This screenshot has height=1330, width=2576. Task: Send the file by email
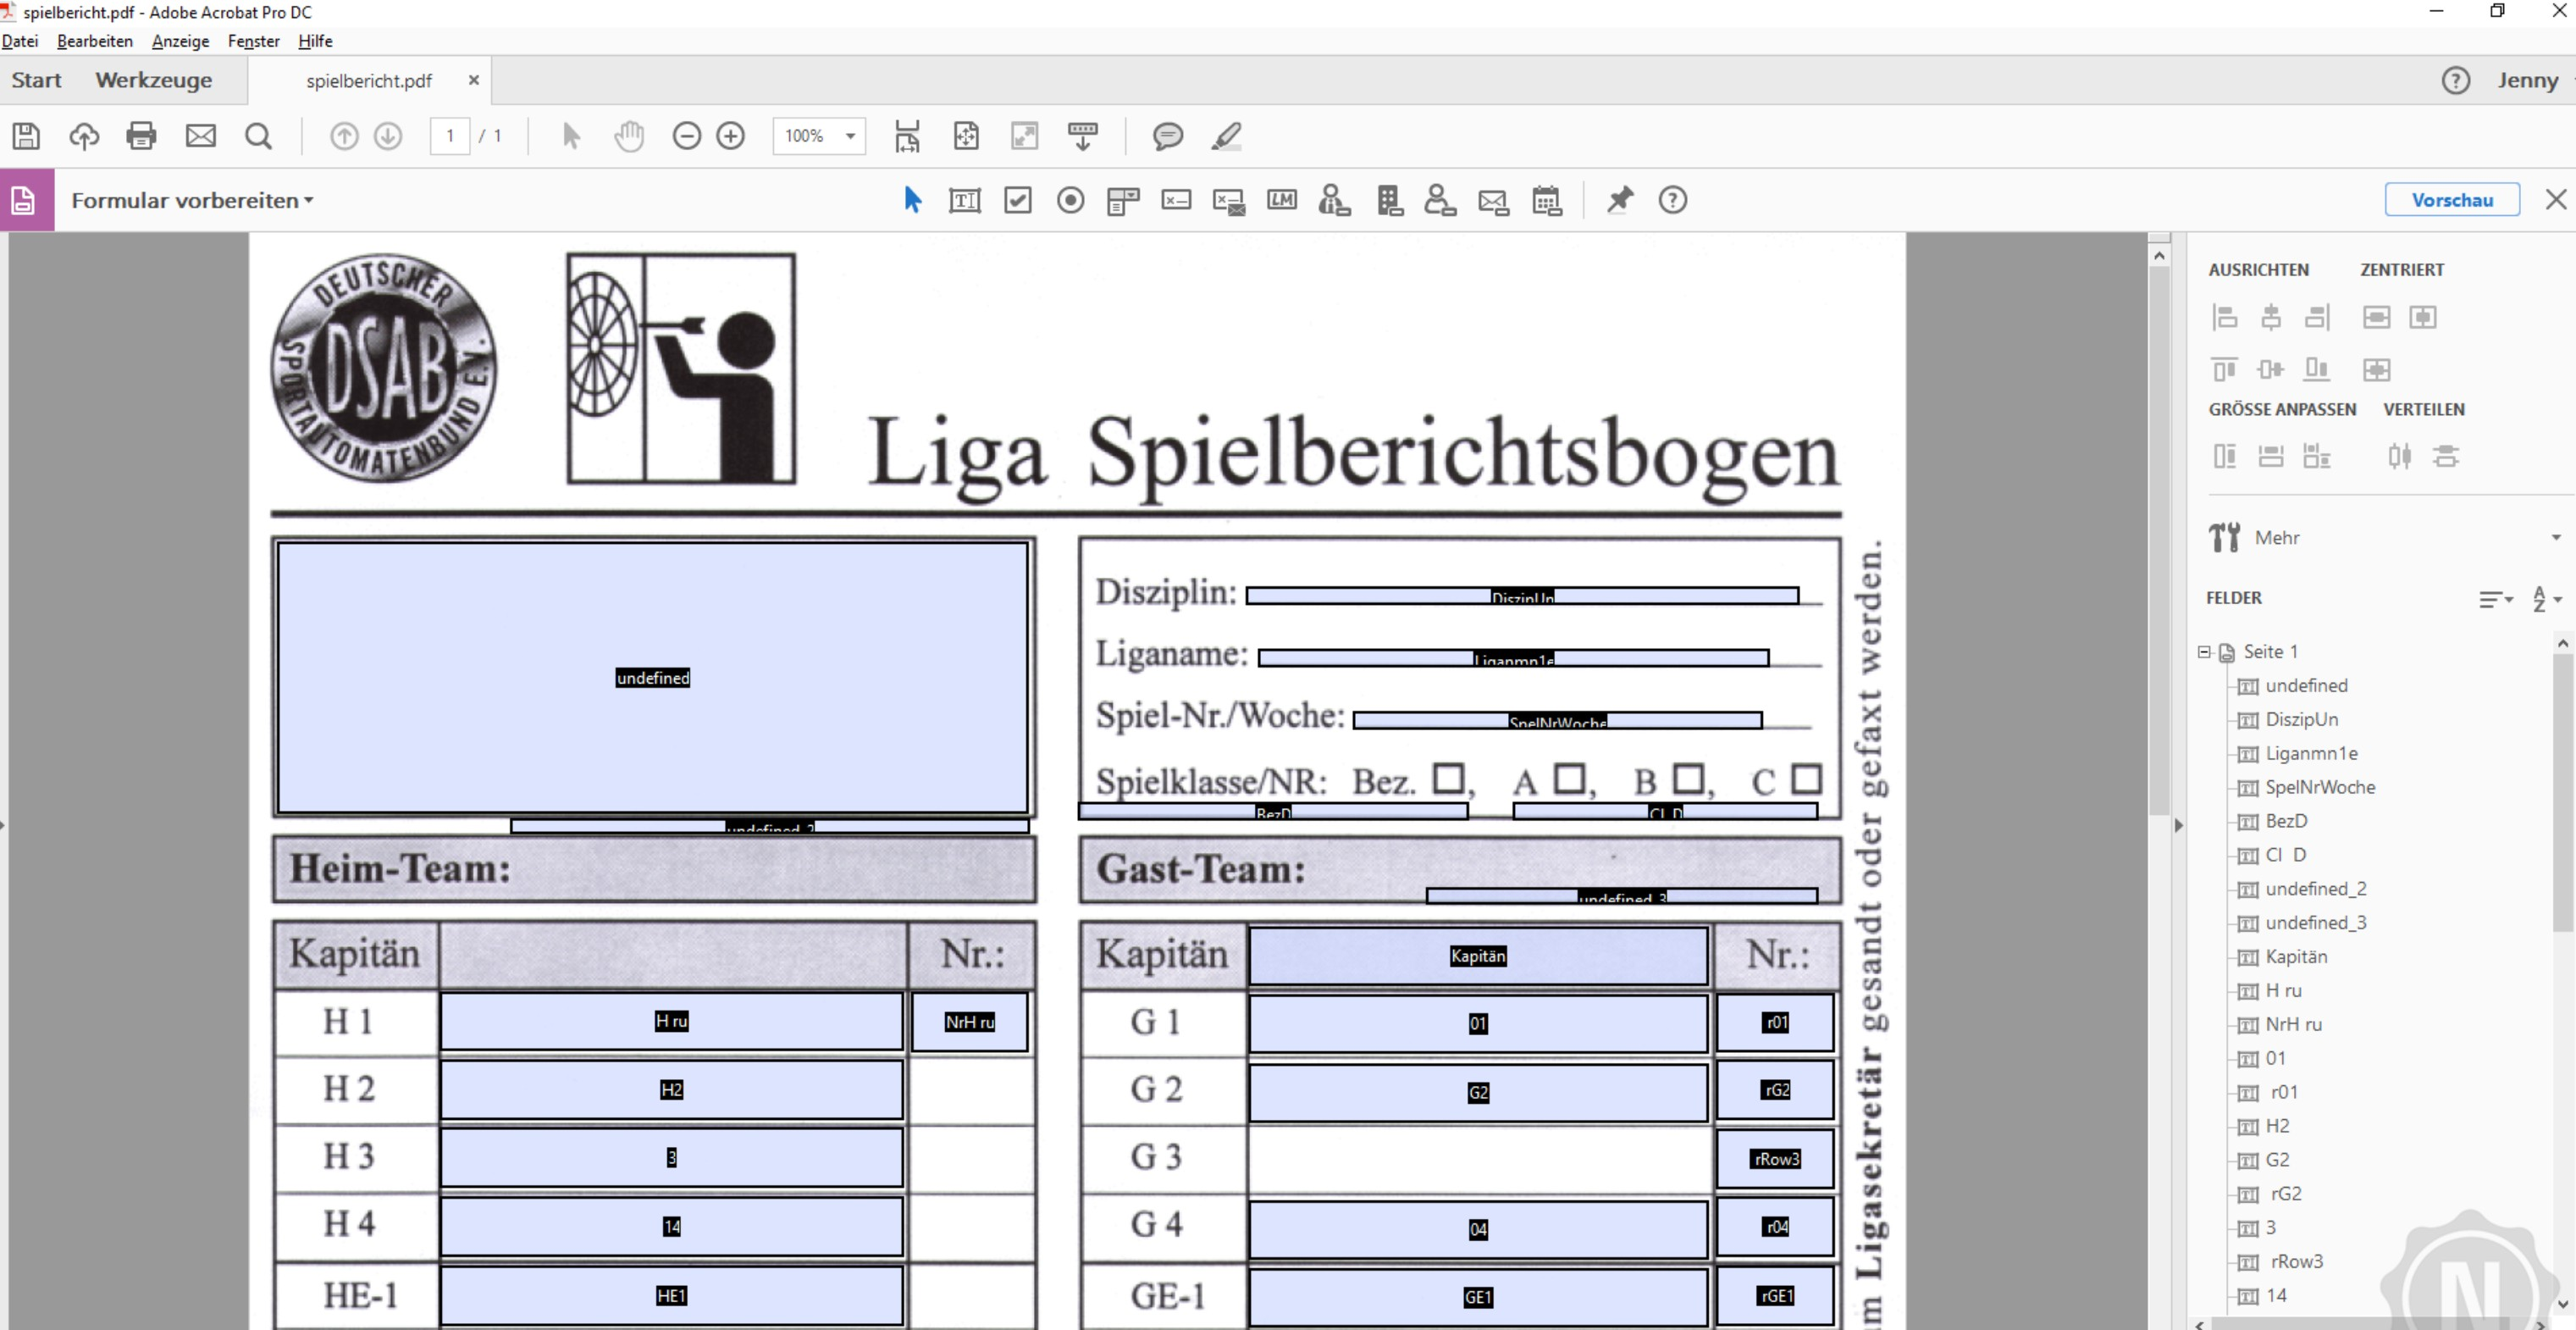pos(201,136)
